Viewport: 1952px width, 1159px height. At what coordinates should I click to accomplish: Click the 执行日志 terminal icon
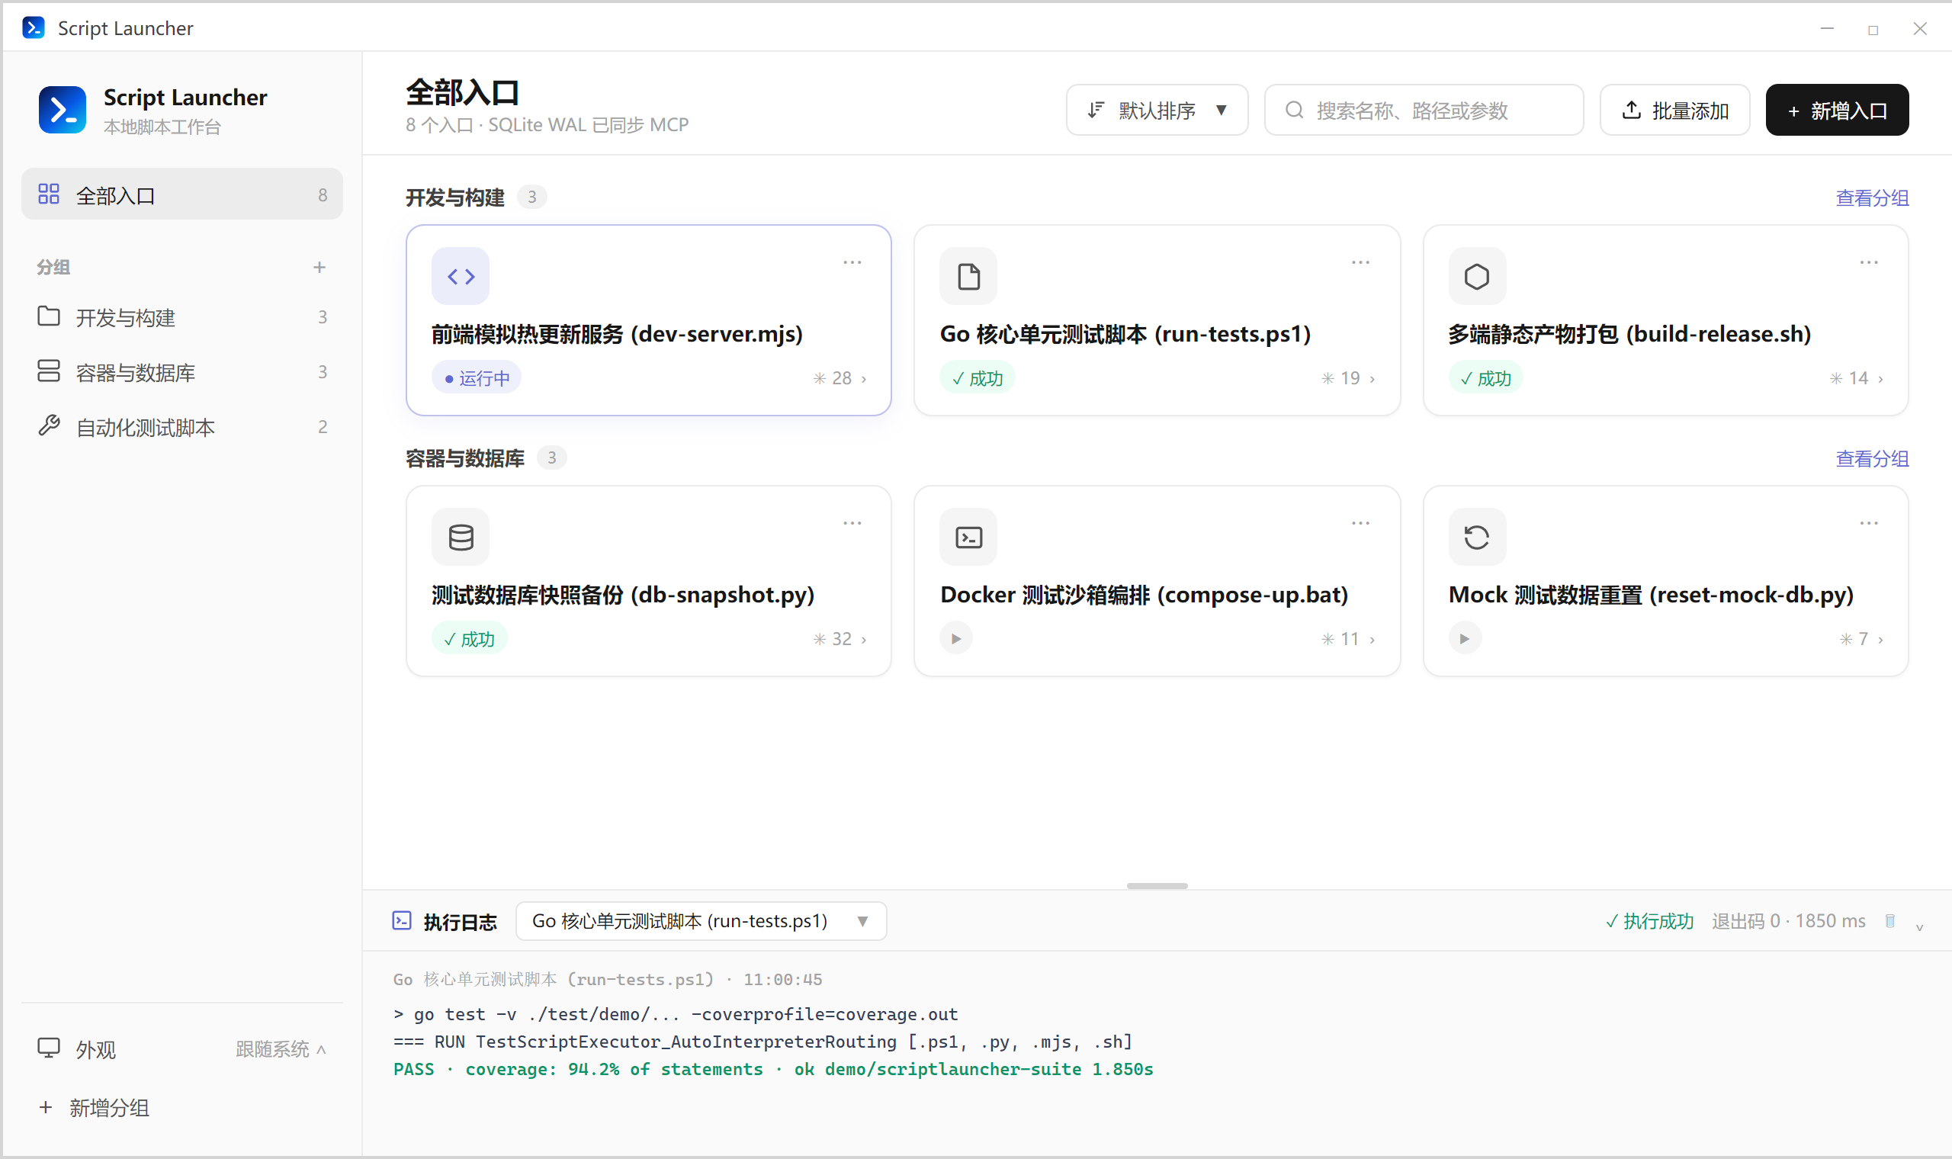point(401,921)
